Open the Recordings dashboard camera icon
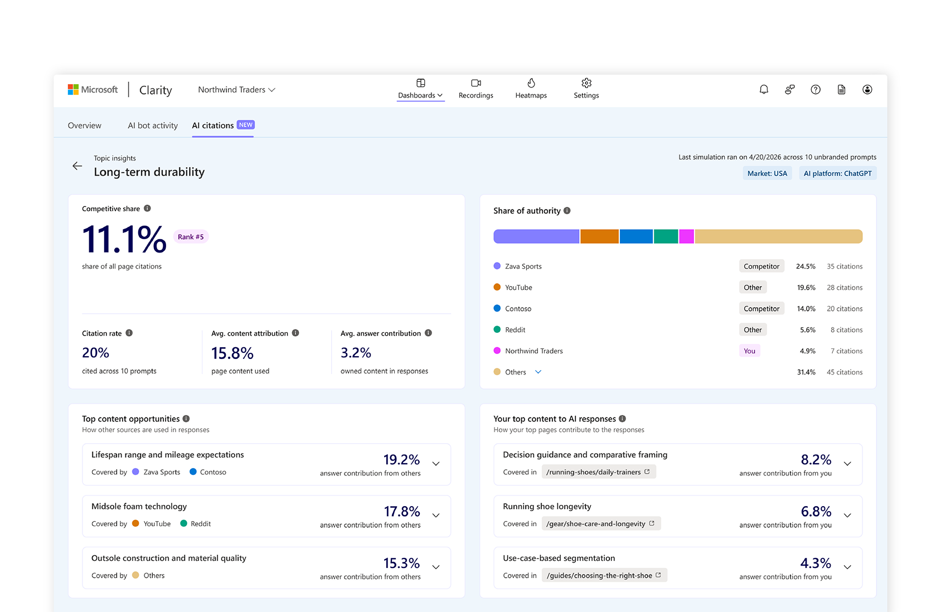941x612 pixels. pyautogui.click(x=475, y=84)
